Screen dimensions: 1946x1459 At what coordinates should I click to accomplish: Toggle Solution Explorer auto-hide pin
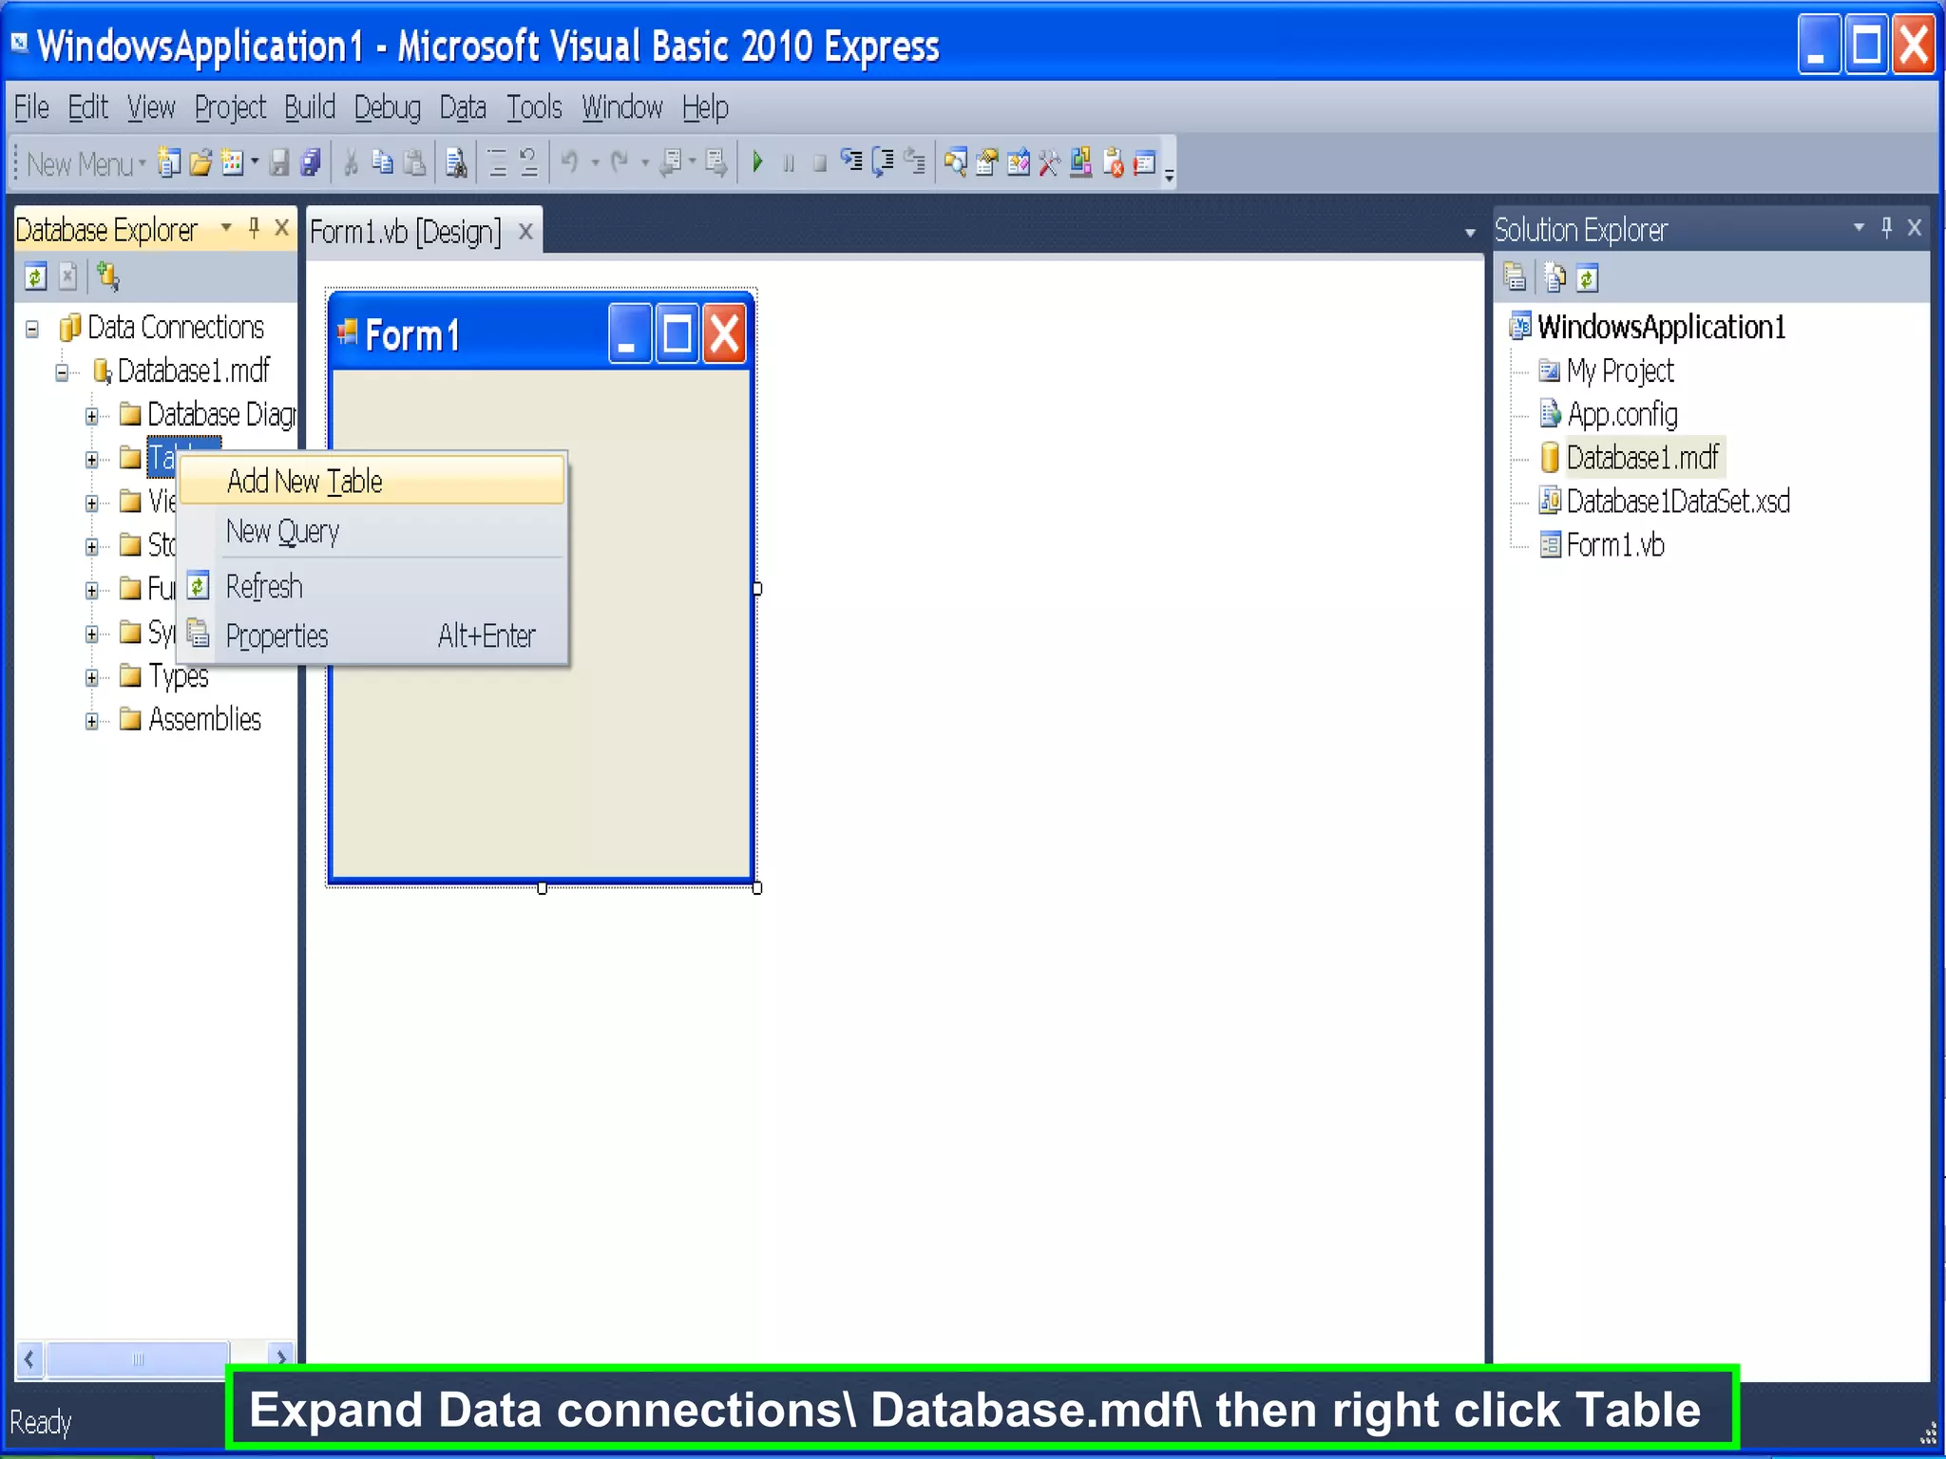point(1886,228)
